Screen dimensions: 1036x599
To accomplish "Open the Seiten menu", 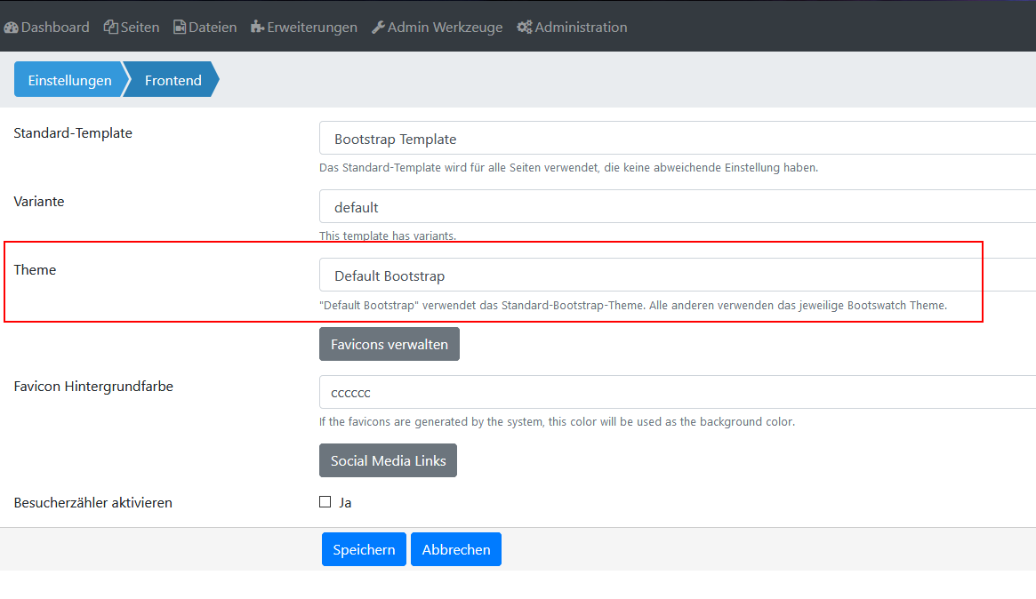I will pos(132,27).
